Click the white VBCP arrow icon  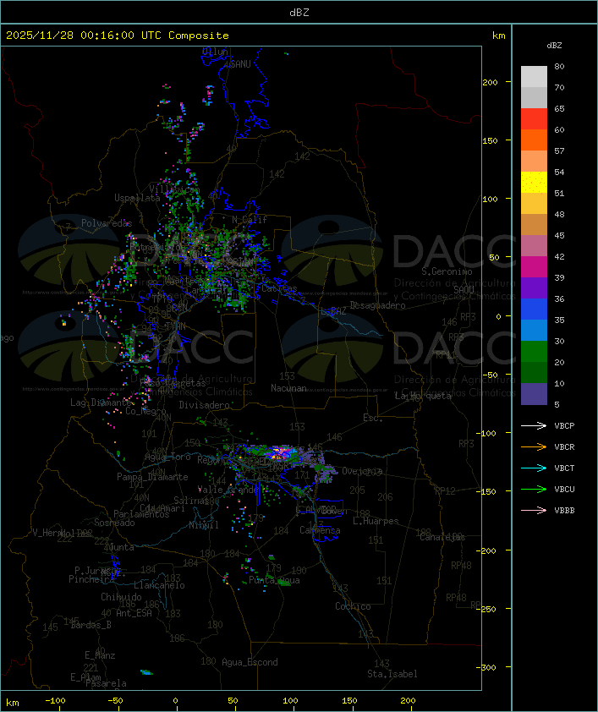pos(534,425)
